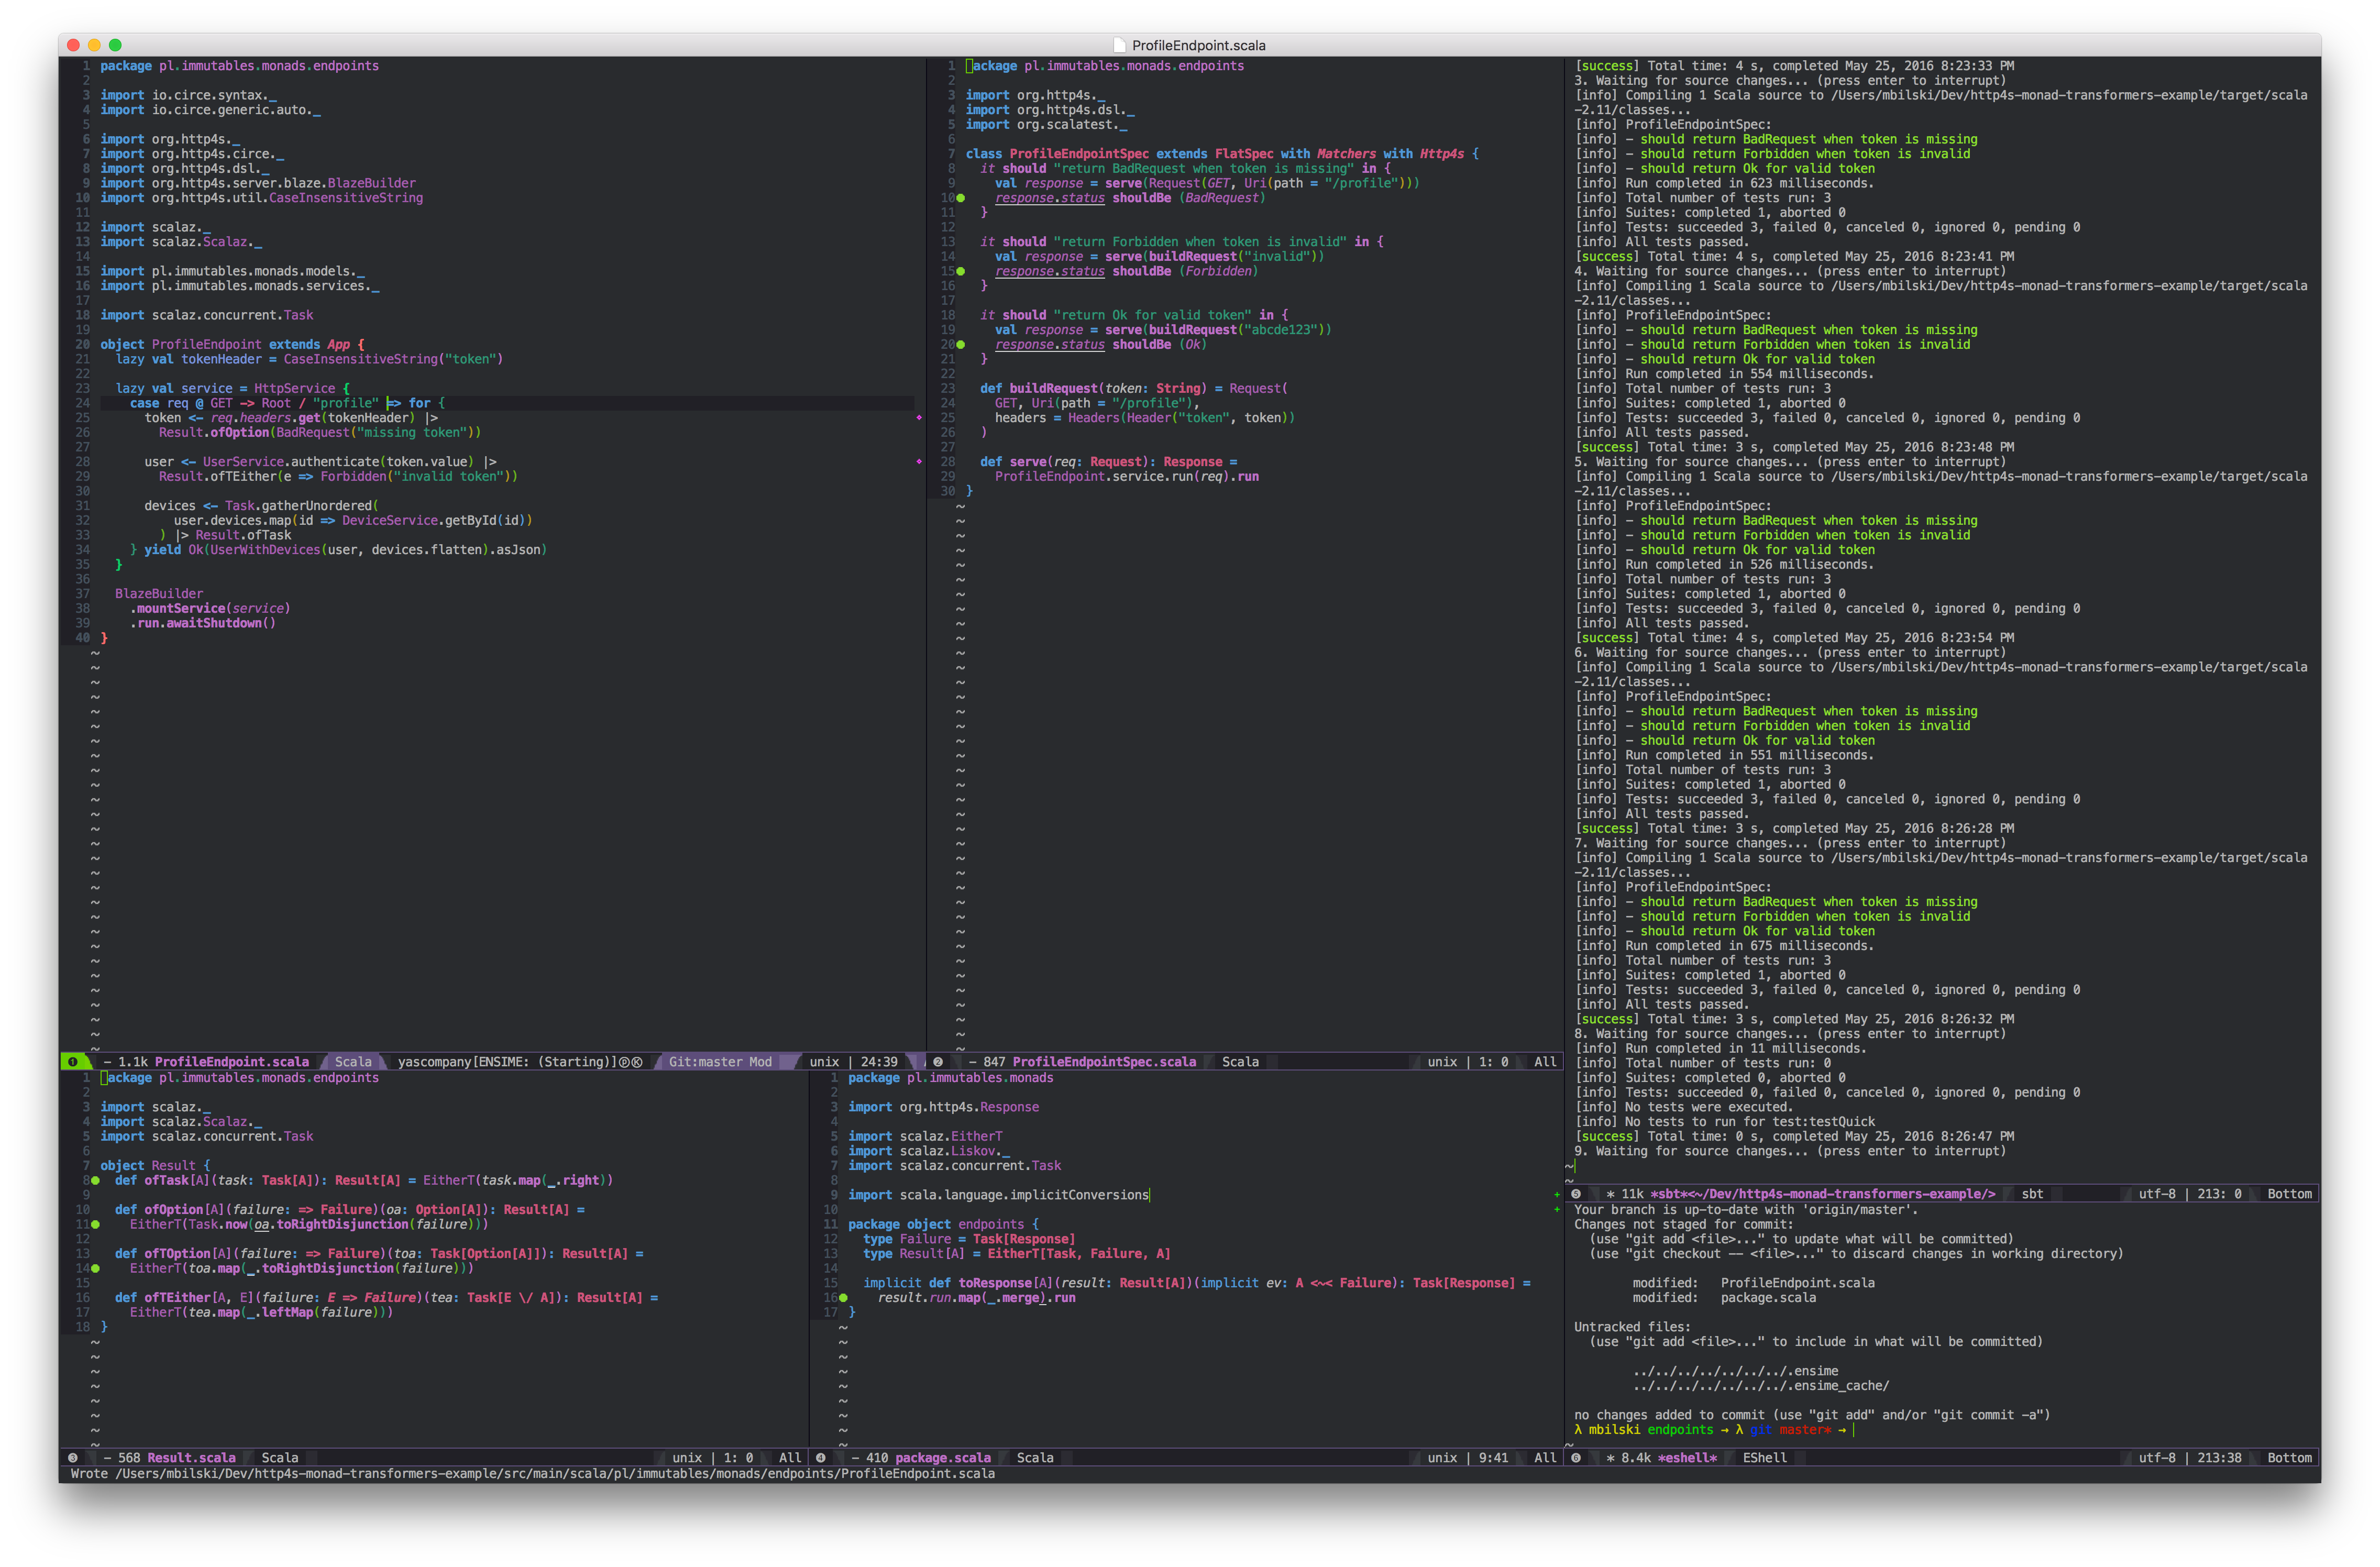Open Scala major-mode menu in ProfileEndpoint modeline
This screenshot has height=1567, width=2380.
coord(353,1062)
